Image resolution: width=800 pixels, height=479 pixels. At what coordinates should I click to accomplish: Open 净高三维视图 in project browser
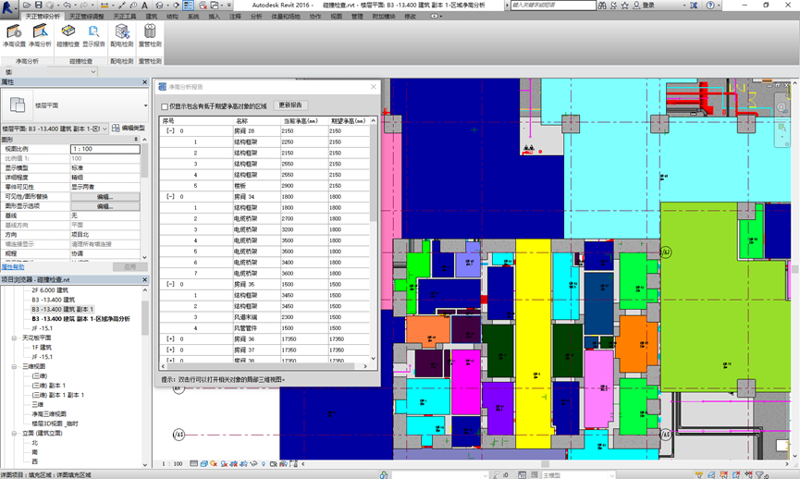pos(49,413)
